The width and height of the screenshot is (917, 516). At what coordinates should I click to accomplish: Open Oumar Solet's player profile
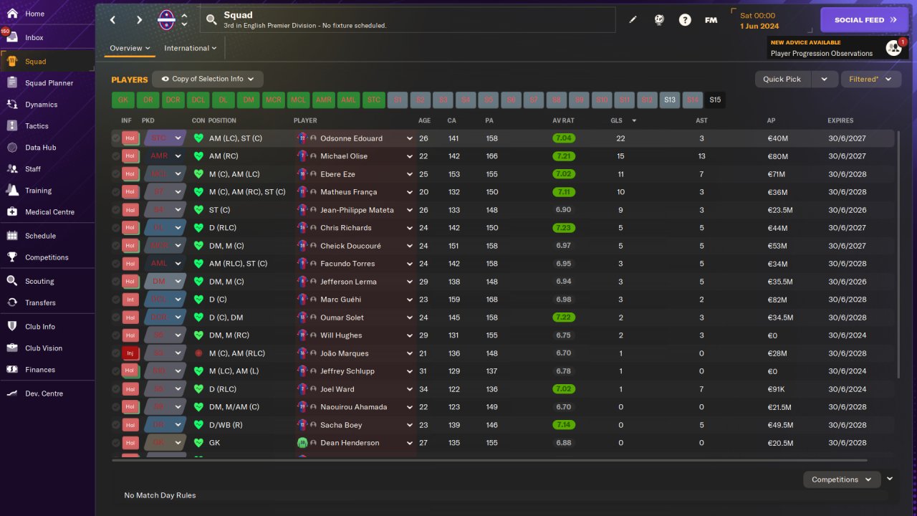point(342,317)
